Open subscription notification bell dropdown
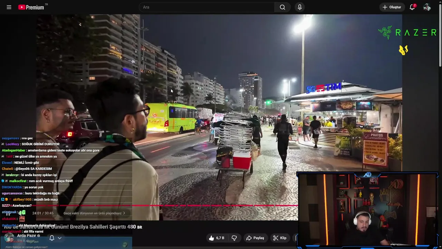 coord(55,238)
